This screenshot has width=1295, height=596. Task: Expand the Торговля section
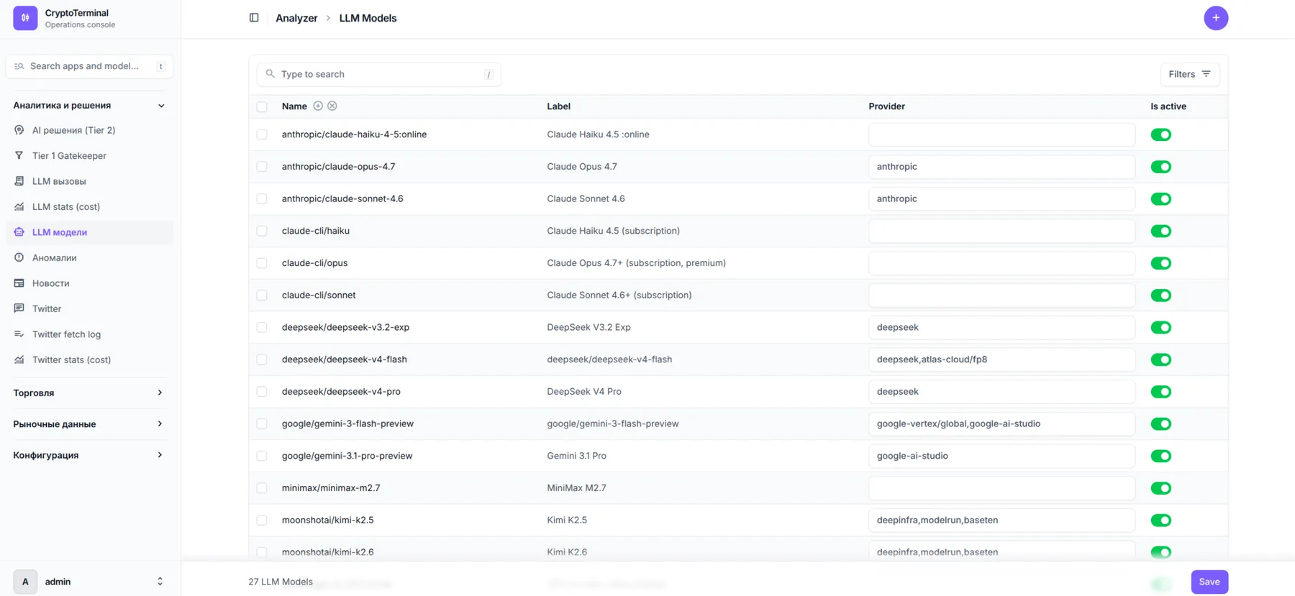[x=89, y=393]
